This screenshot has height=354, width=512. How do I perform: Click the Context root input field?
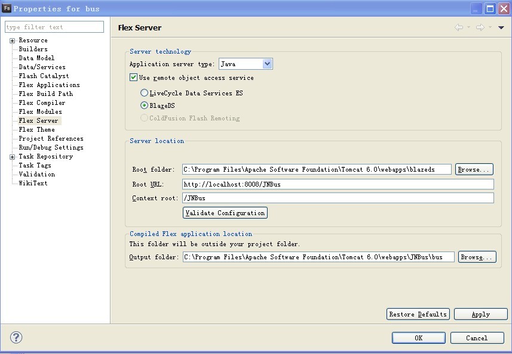(338, 198)
